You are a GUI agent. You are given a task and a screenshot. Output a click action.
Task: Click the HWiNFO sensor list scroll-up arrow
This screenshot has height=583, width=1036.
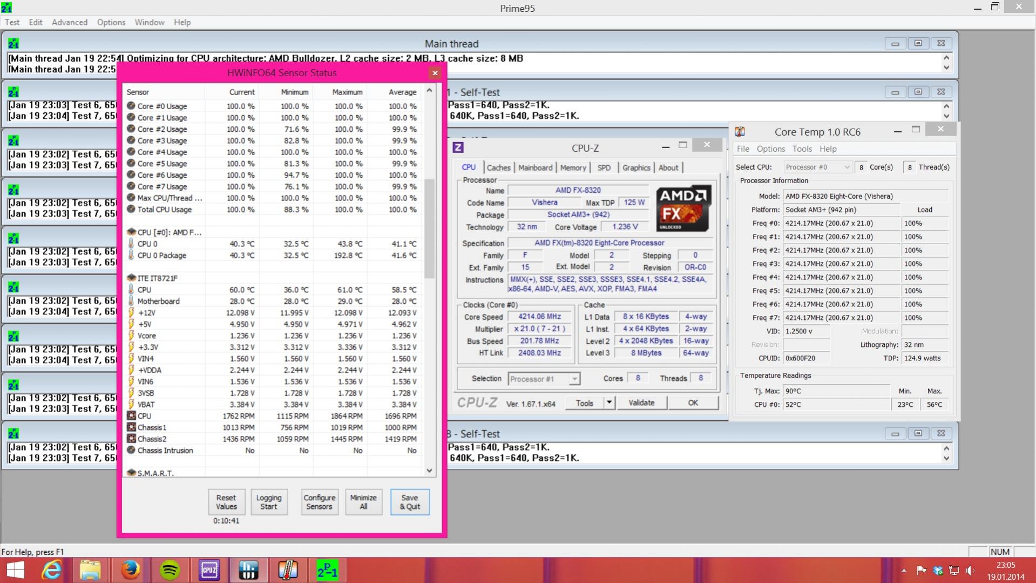tap(430, 90)
